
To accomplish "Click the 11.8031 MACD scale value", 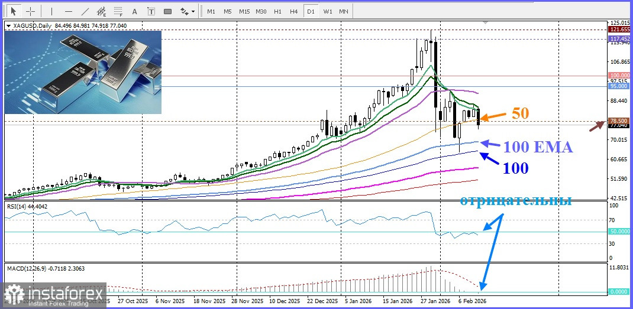I will [x=619, y=267].
